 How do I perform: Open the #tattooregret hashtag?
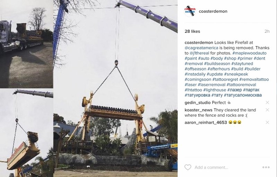point(225,79)
